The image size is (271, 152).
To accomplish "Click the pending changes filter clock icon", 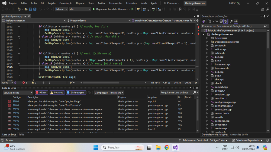I will (210, 21).
